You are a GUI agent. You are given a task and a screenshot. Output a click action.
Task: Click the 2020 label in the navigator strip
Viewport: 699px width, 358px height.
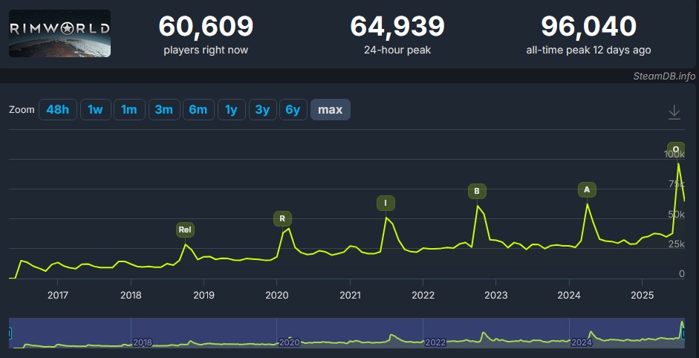pyautogui.click(x=289, y=343)
